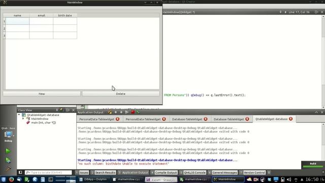Image resolution: width=325 pixels, height=183 pixels.
Task: Start debugging with the play-and-bug icon
Action: click(8, 160)
